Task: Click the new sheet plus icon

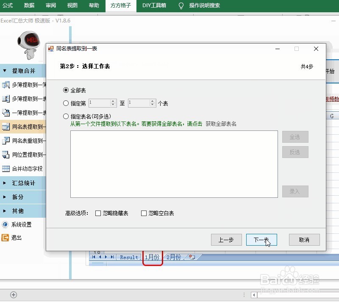Action: (x=14, y=295)
